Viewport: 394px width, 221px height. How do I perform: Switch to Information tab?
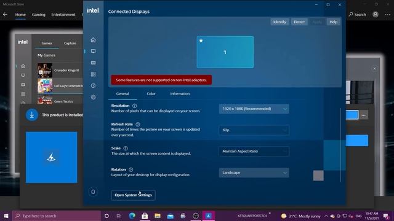point(180,94)
